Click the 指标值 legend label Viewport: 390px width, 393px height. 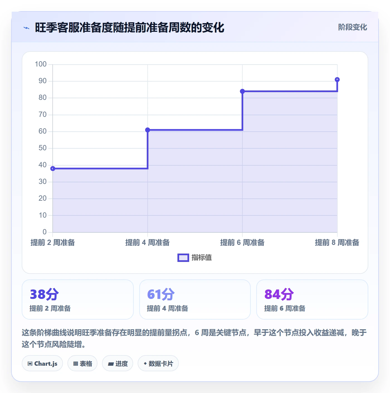tap(202, 258)
